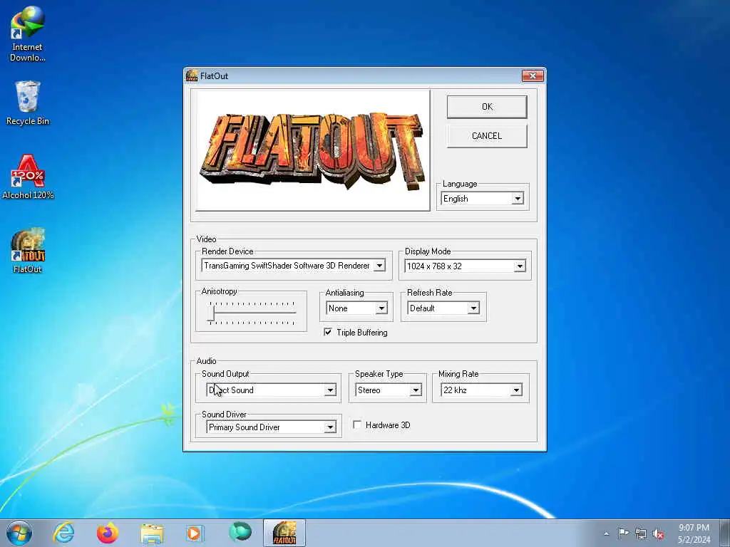Screen dimensions: 730x547
Task: Click the Show Desktop strip
Action: pyautogui.click(x=725, y=533)
